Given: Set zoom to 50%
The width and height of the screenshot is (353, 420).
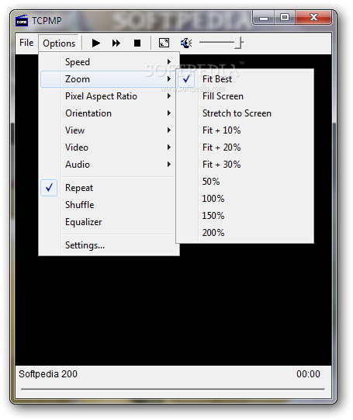Looking at the screenshot, I should (x=245, y=182).
